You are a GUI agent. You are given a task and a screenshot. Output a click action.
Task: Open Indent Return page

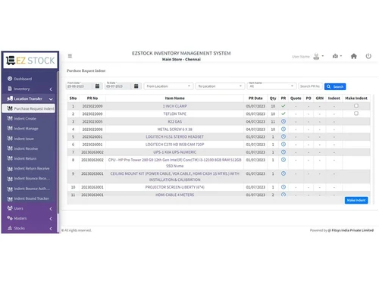[x=25, y=158]
